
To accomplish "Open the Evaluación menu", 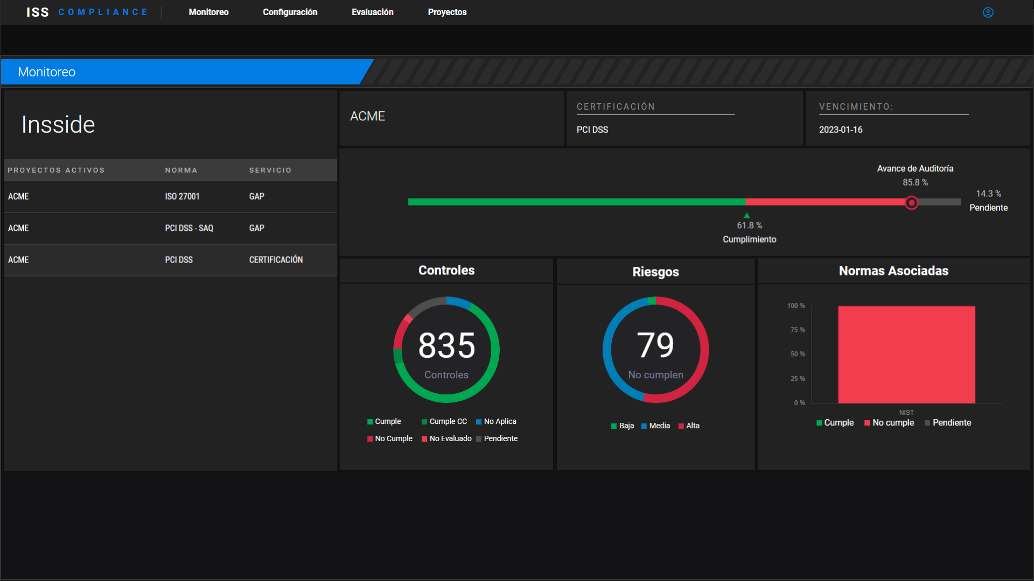I will (372, 12).
